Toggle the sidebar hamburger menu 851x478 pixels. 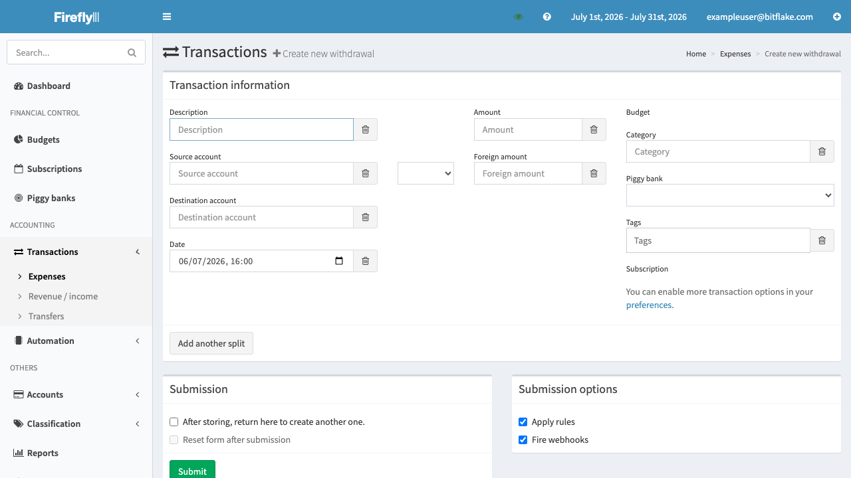[x=167, y=17]
